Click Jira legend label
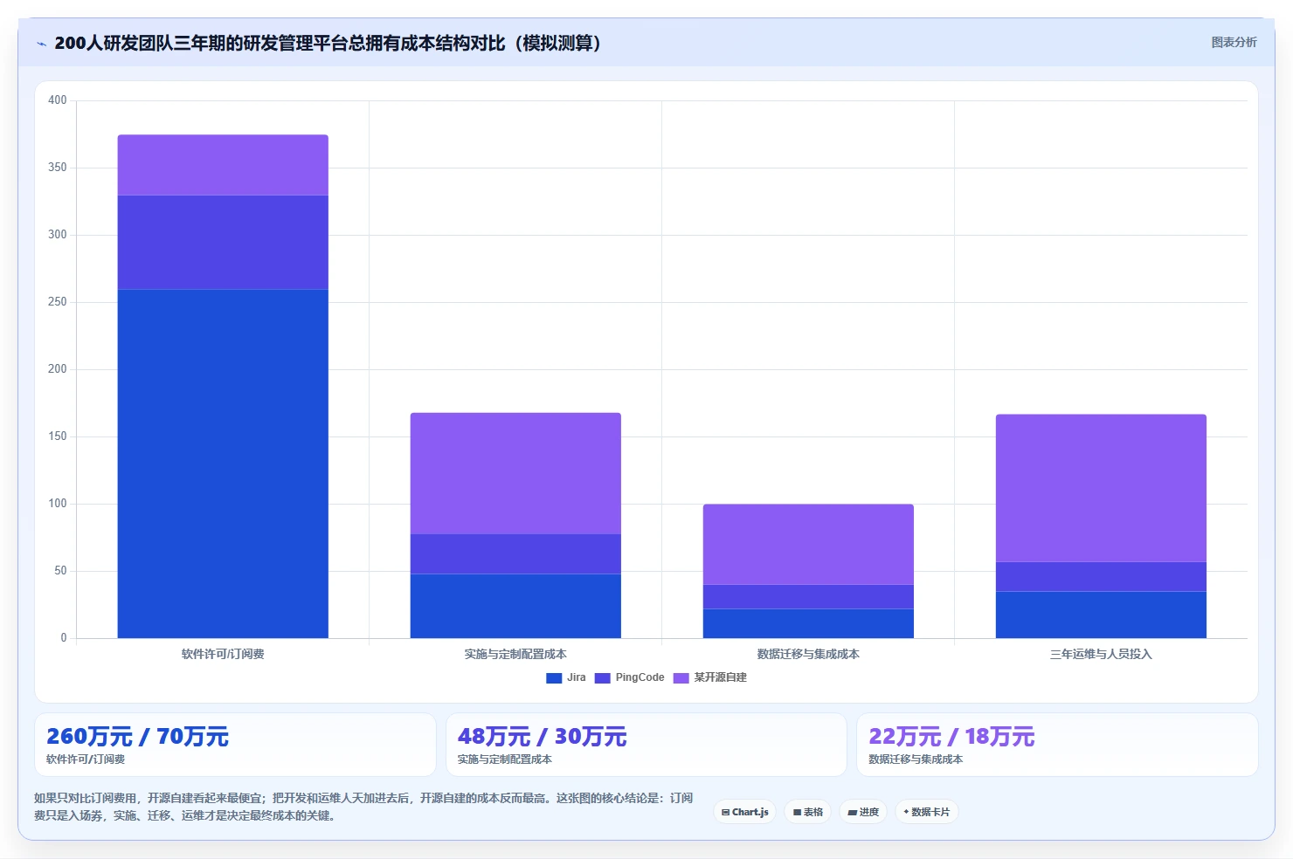 coord(577,677)
